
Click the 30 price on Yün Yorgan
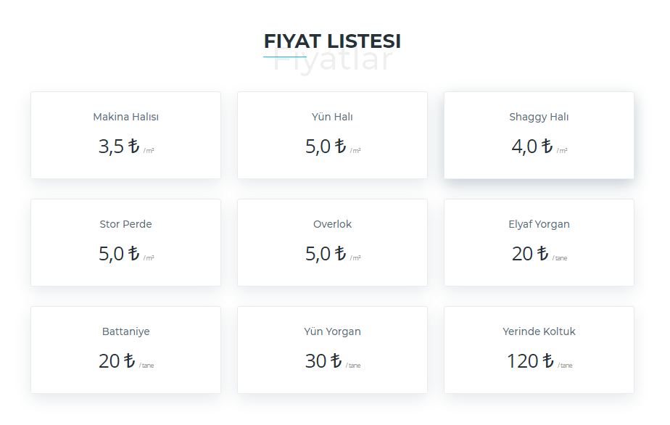click(315, 361)
